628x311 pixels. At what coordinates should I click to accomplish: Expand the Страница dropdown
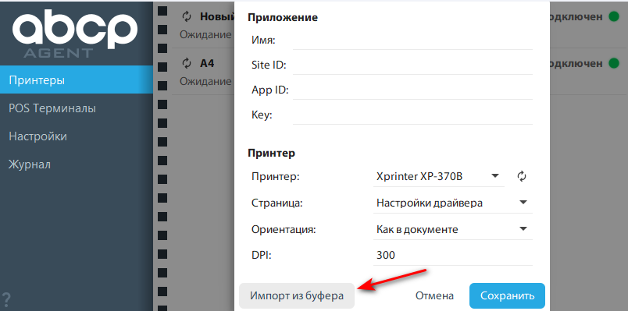(452, 203)
